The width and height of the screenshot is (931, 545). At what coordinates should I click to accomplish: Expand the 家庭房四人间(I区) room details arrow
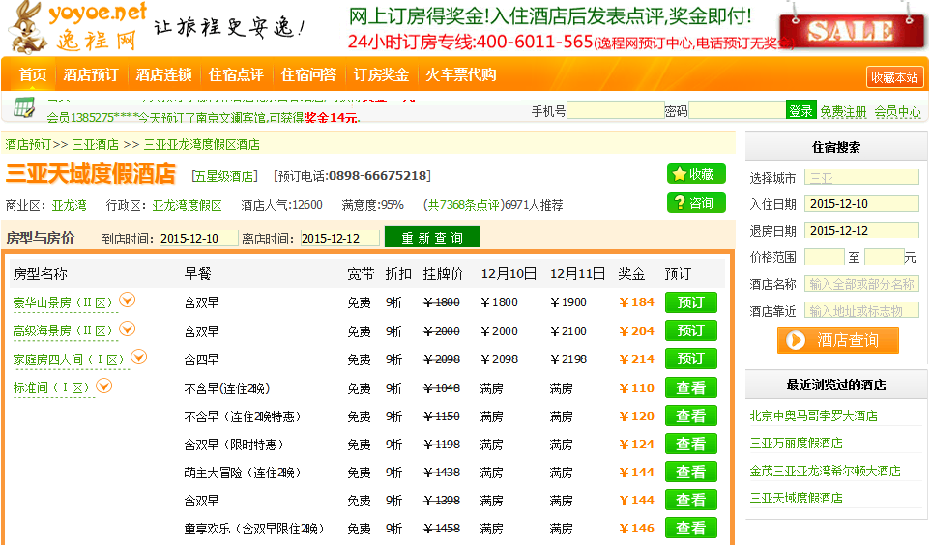click(x=138, y=358)
